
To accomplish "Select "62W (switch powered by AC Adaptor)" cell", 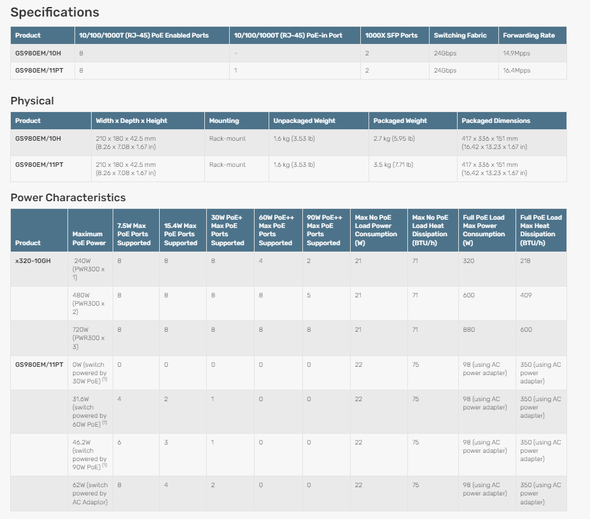I will click(90, 494).
